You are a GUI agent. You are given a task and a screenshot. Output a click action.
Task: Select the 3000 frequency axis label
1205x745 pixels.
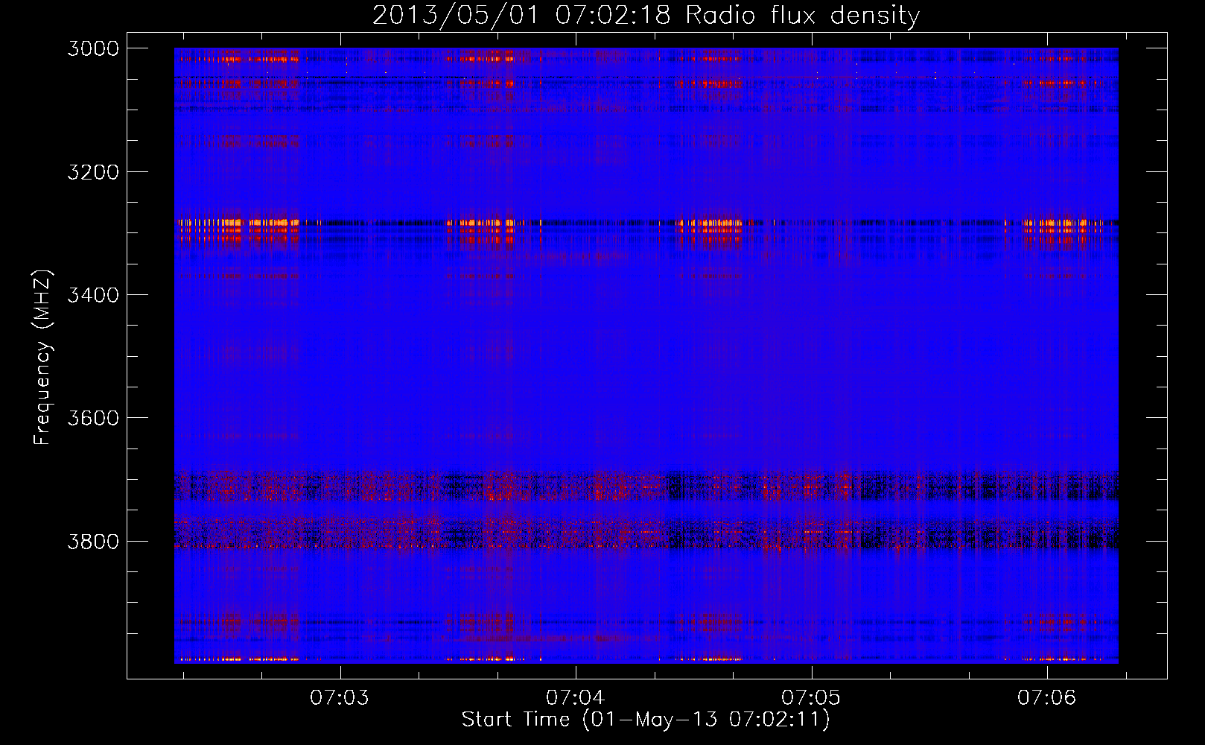tap(93, 48)
